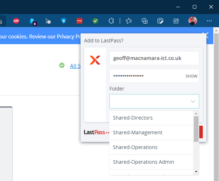The image size is (219, 181).
Task: Choose the Shared-Operations Admin folder
Action: (151, 162)
